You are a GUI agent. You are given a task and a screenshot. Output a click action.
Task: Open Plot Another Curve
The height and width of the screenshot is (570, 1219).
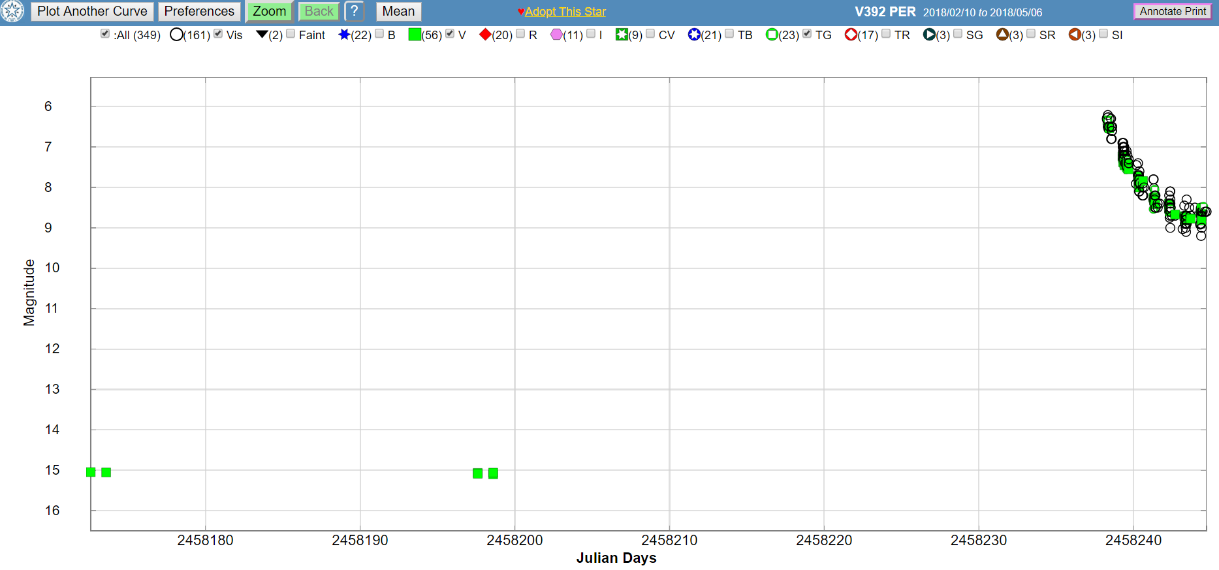tap(92, 11)
